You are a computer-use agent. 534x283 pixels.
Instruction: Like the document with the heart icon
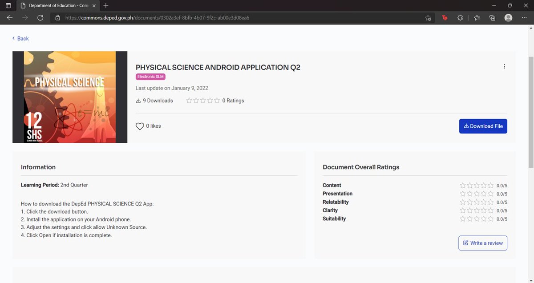point(140,126)
